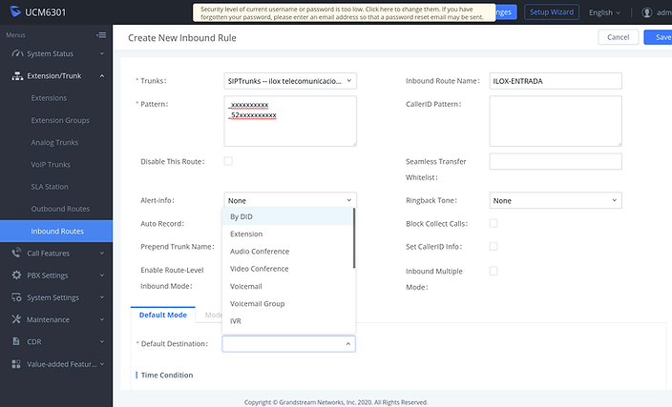Click the Call Features phone icon
The height and width of the screenshot is (407, 672).
[x=16, y=253]
